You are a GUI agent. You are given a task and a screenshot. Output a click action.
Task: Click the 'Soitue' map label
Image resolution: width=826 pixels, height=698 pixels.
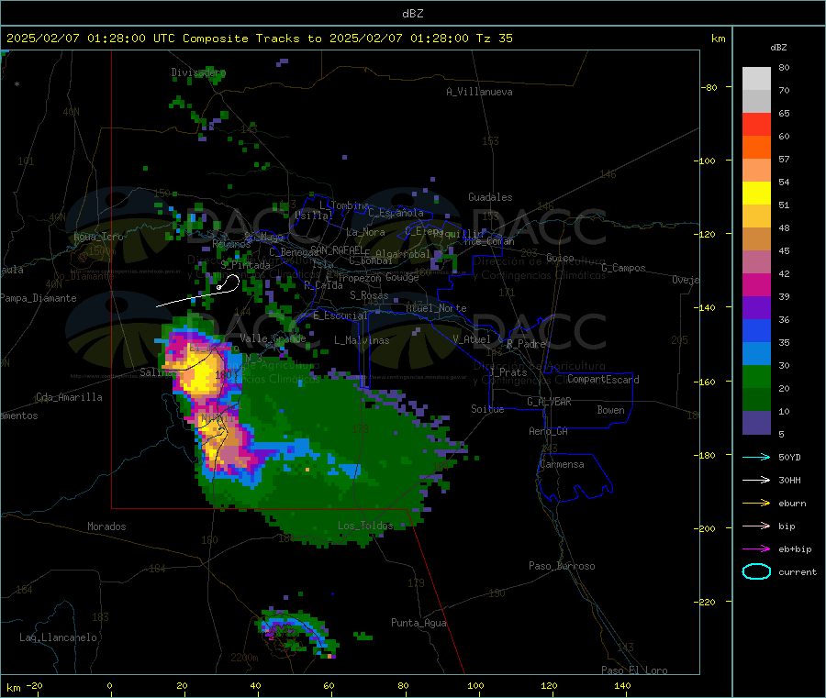[x=487, y=409]
